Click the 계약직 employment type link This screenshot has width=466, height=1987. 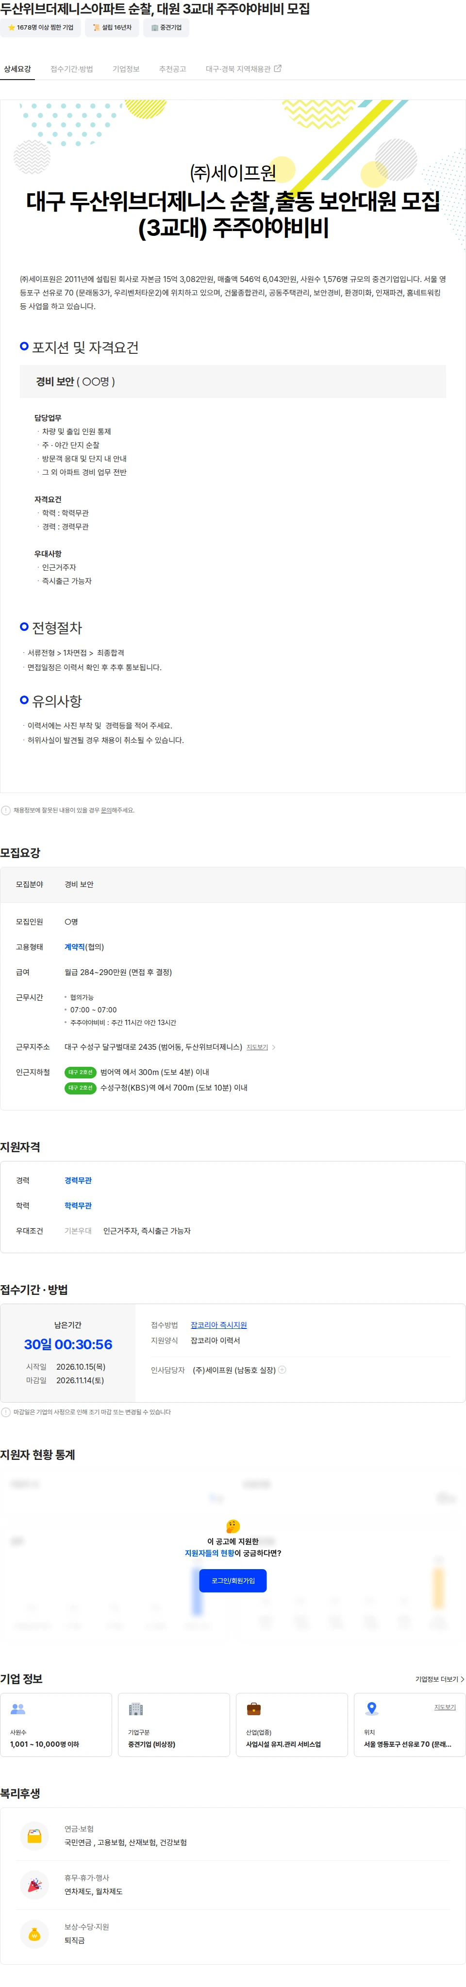(x=74, y=946)
